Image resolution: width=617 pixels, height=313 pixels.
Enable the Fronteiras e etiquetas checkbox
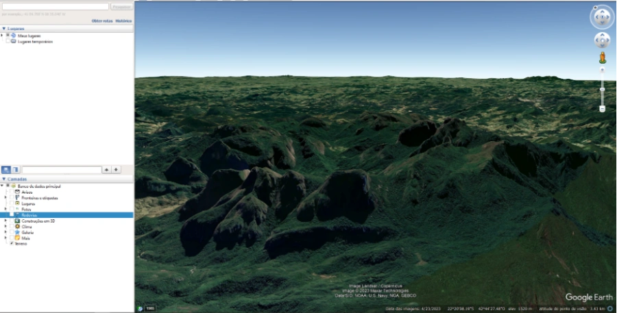tap(12, 198)
